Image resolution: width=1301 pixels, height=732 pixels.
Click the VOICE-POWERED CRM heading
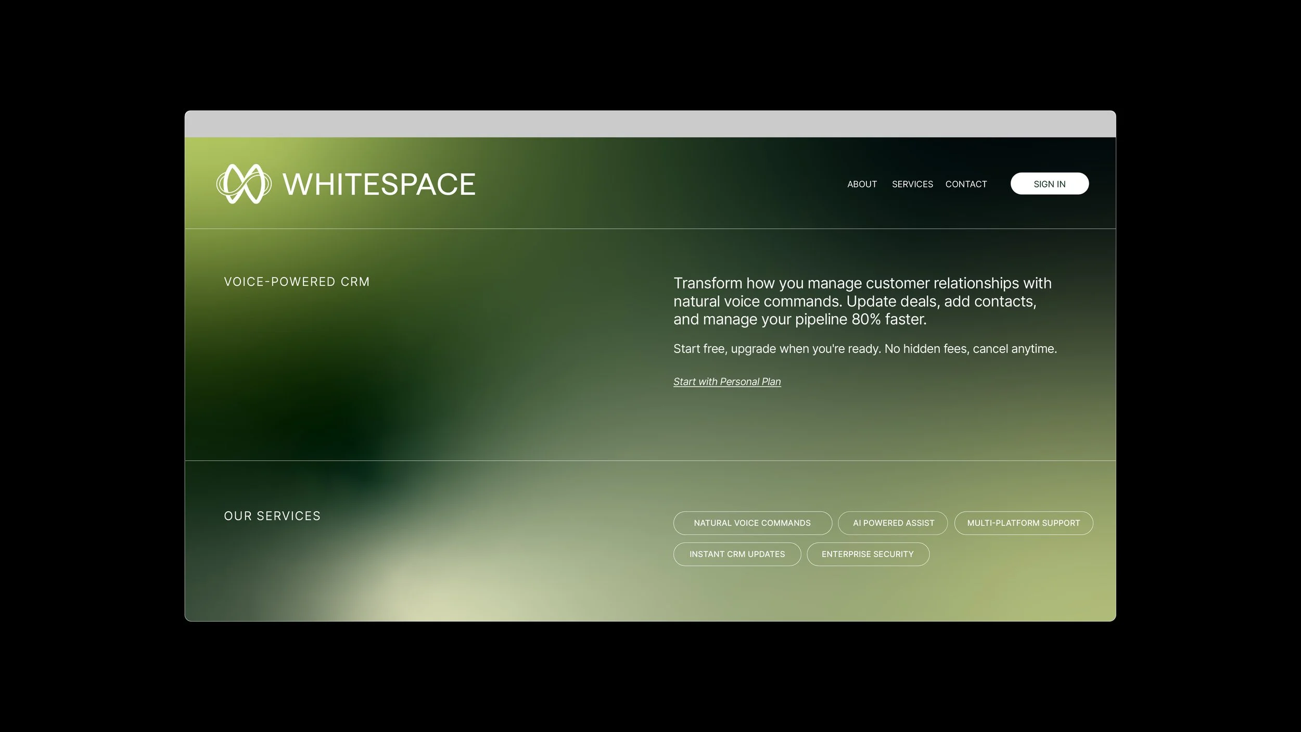click(x=297, y=282)
